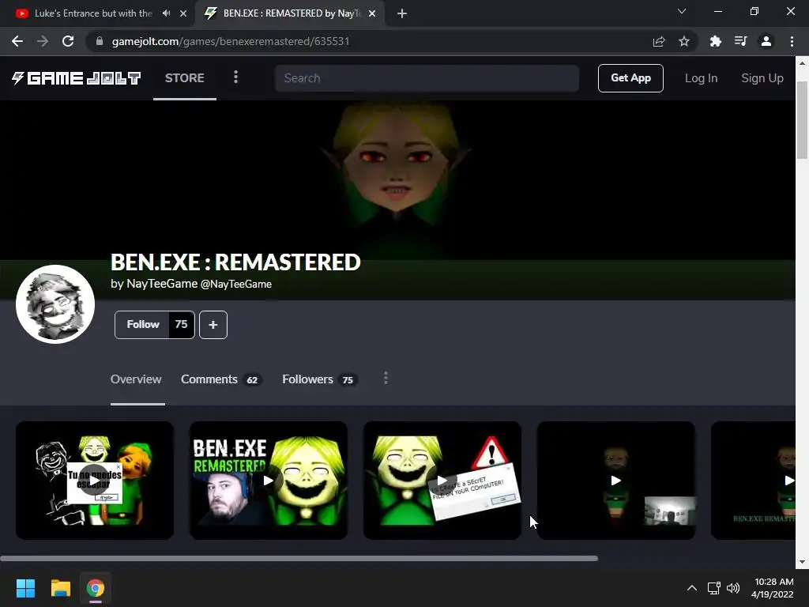Play the partially visible last video thumbnail
This screenshot has width=809, height=607.
(753, 481)
